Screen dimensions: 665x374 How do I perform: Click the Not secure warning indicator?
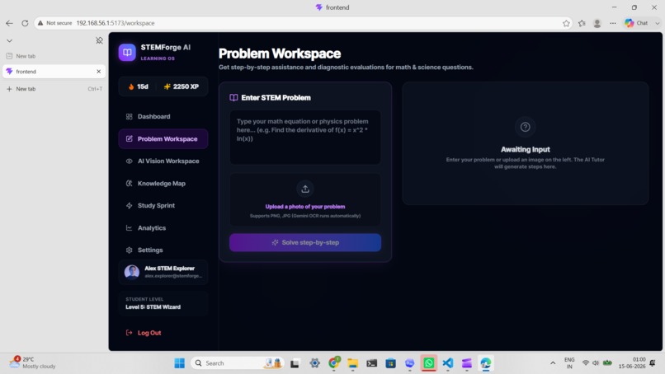pos(54,23)
